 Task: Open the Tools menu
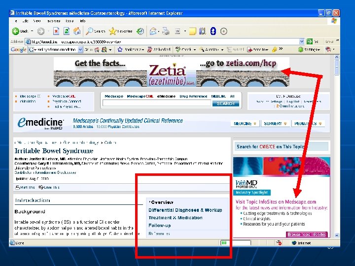tap(70, 21)
